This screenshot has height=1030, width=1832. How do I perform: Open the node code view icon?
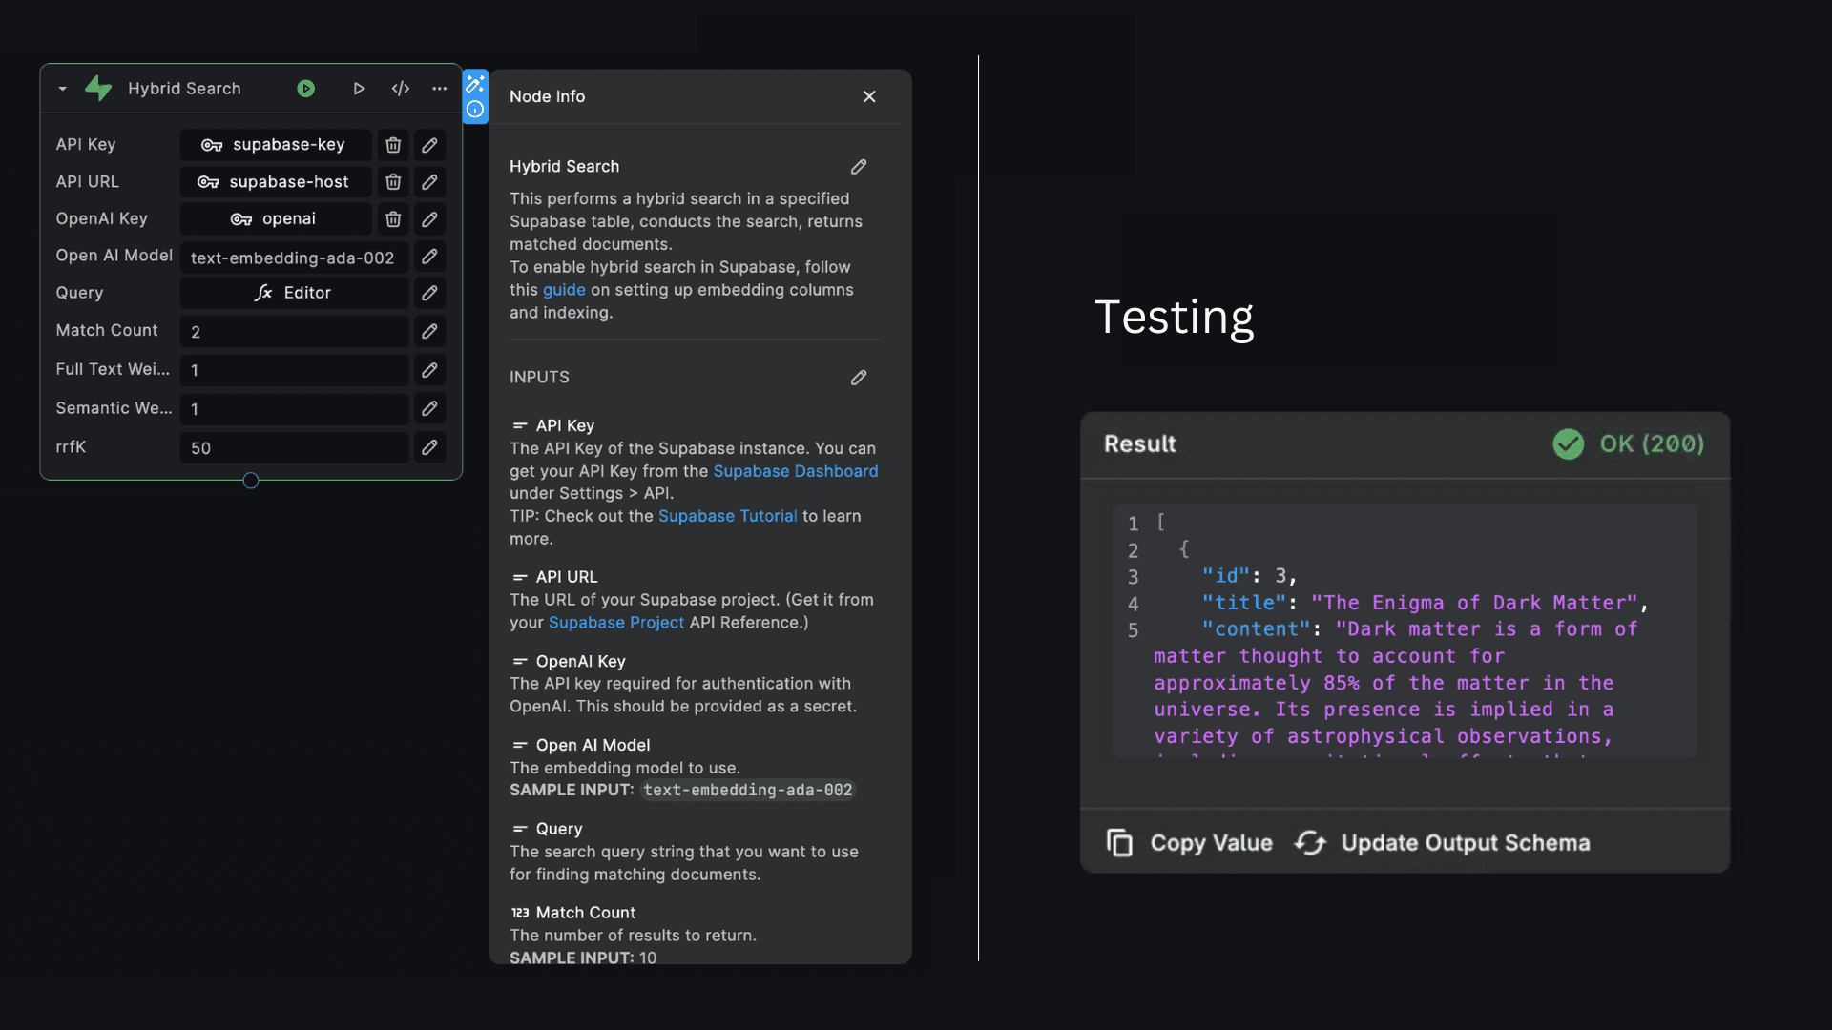click(x=401, y=89)
